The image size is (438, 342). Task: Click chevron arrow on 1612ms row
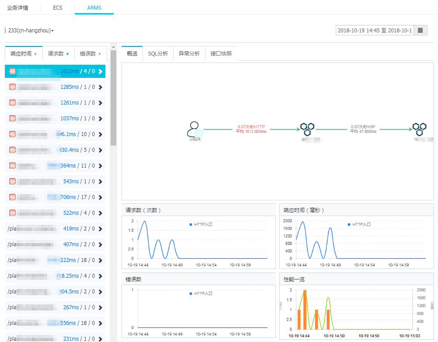pyautogui.click(x=101, y=71)
